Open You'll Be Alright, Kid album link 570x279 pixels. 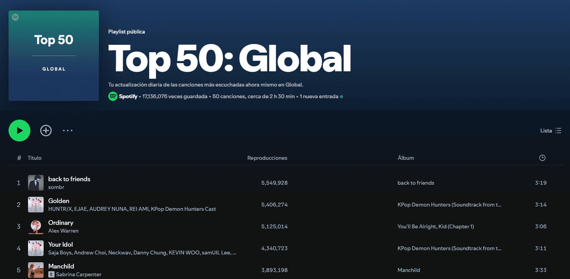click(435, 226)
